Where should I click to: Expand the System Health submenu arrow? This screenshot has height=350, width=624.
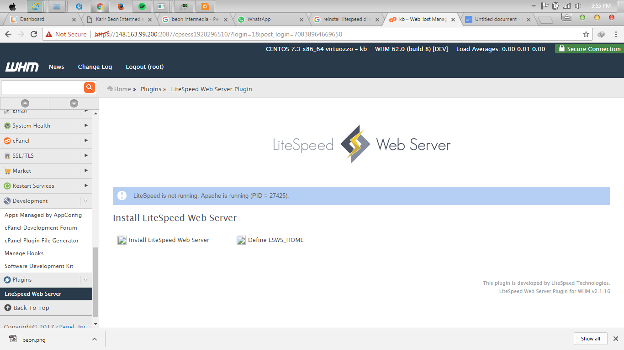click(86, 125)
